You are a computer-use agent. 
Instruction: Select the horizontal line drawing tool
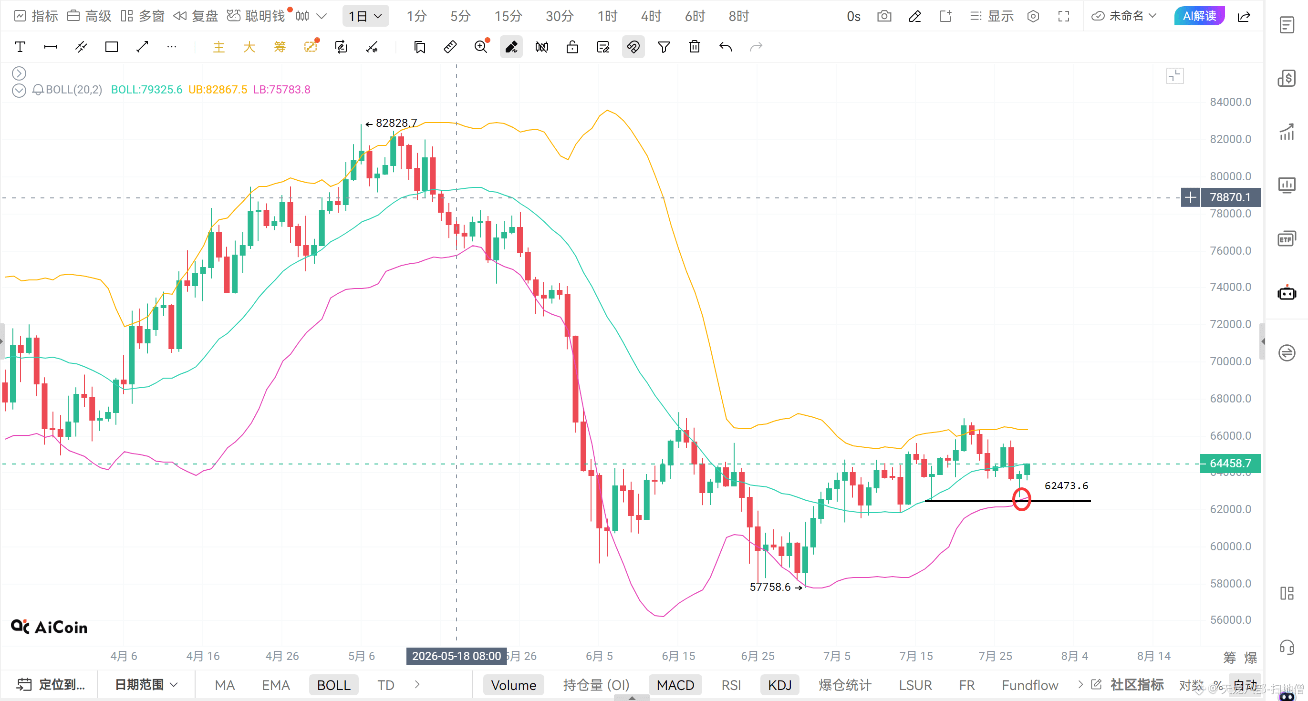tap(50, 47)
